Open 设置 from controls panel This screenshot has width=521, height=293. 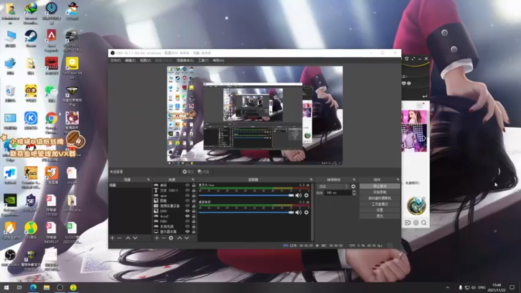[380, 210]
